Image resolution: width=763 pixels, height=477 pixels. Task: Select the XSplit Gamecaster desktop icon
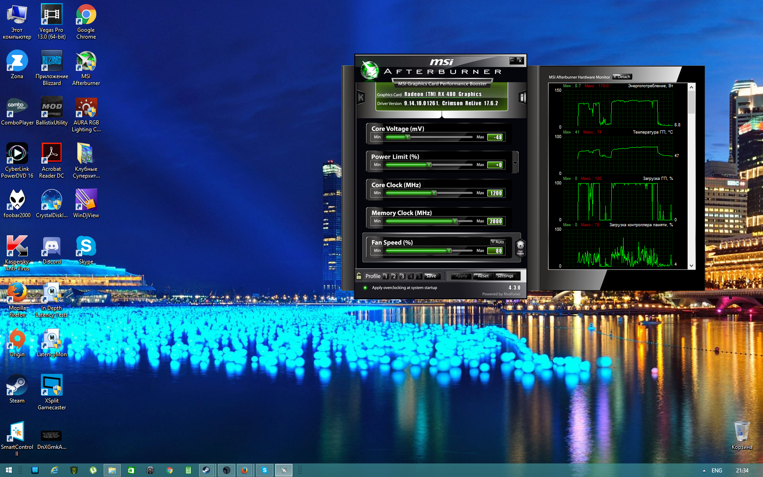pyautogui.click(x=51, y=393)
